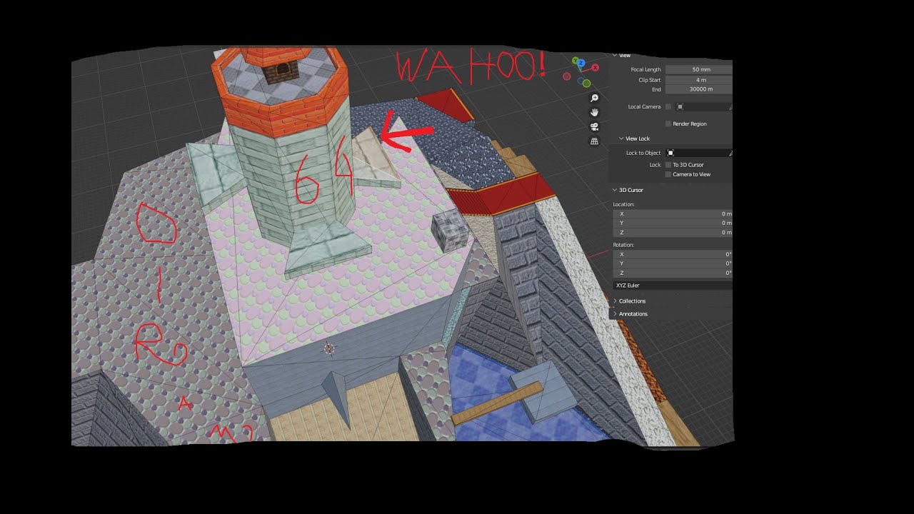The width and height of the screenshot is (914, 514).
Task: Collapse the 3D Cursor panel
Action: [x=615, y=190]
